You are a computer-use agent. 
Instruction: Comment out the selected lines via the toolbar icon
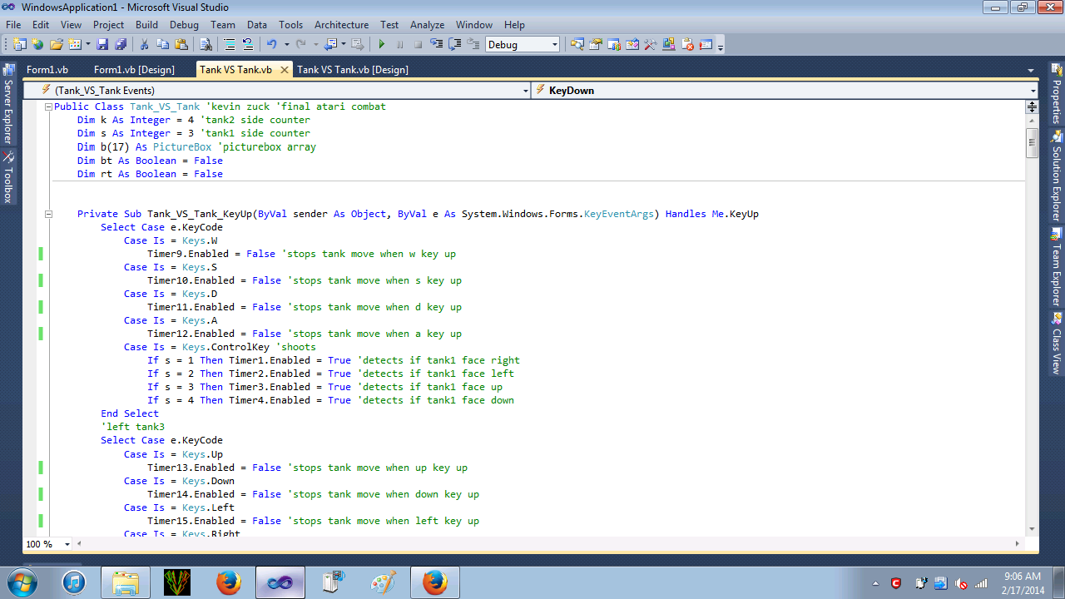click(x=230, y=44)
